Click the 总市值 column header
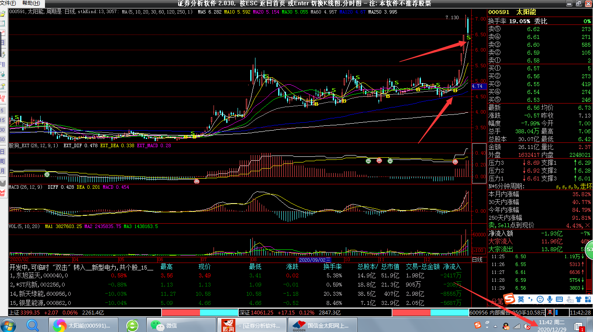 click(390, 266)
